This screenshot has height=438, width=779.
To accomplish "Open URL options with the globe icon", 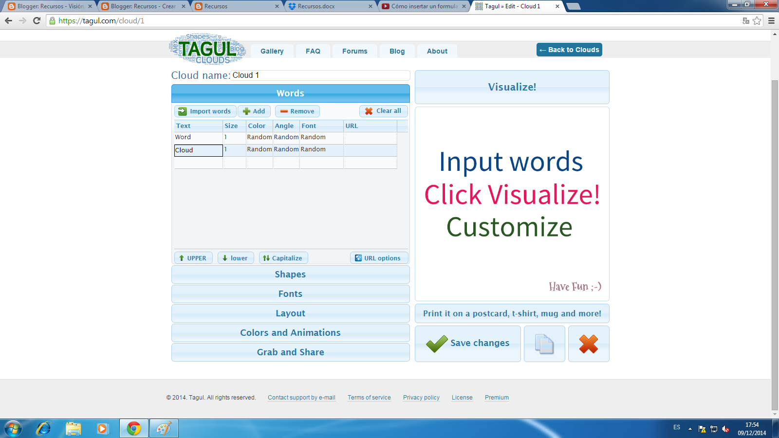I will point(359,257).
